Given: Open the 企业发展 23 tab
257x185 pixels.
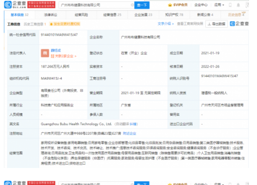Looking at the screenshot, I should pos(143,15).
